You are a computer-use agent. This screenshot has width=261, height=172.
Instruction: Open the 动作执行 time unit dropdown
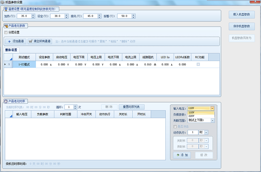point(206,132)
